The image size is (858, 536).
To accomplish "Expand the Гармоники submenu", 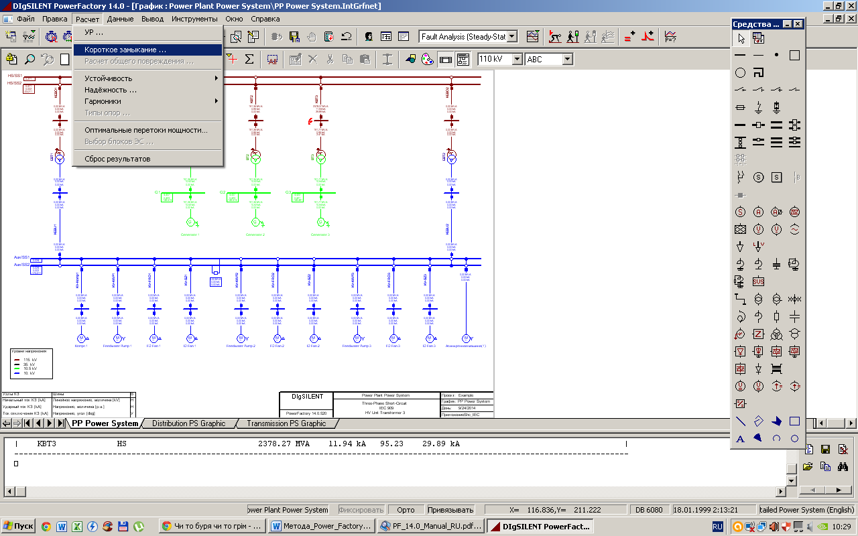I will 147,101.
